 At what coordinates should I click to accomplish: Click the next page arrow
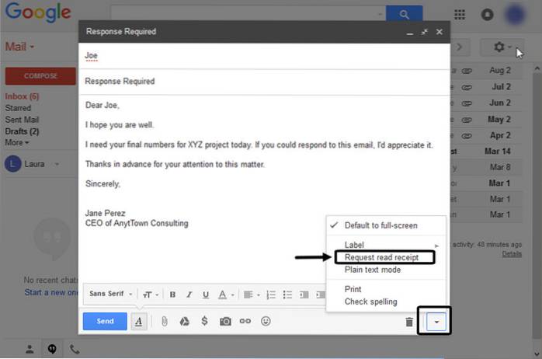(460, 47)
